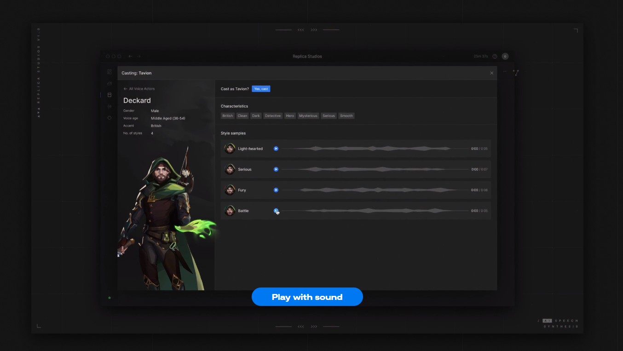Image resolution: width=623 pixels, height=351 pixels.
Task: Click the Middle Aged (36-54) voice age value
Action: (x=168, y=118)
